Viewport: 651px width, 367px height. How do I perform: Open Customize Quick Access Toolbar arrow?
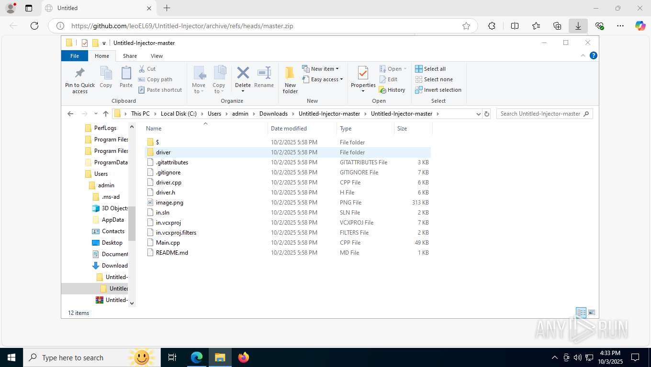click(104, 43)
